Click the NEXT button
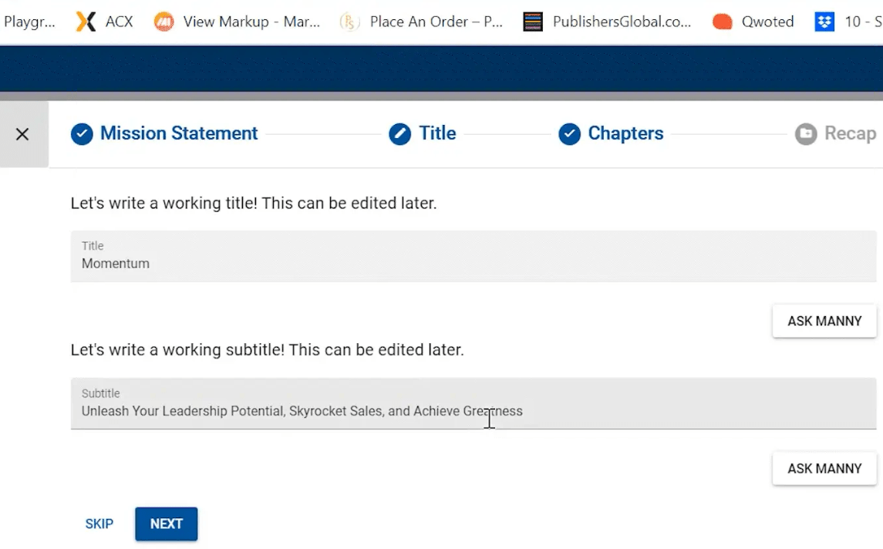 pyautogui.click(x=166, y=524)
